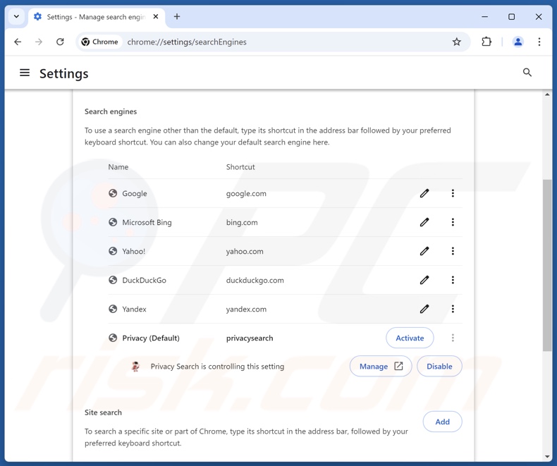The width and height of the screenshot is (557, 466).
Task: Open the Extensions puzzle icon
Action: pos(486,42)
